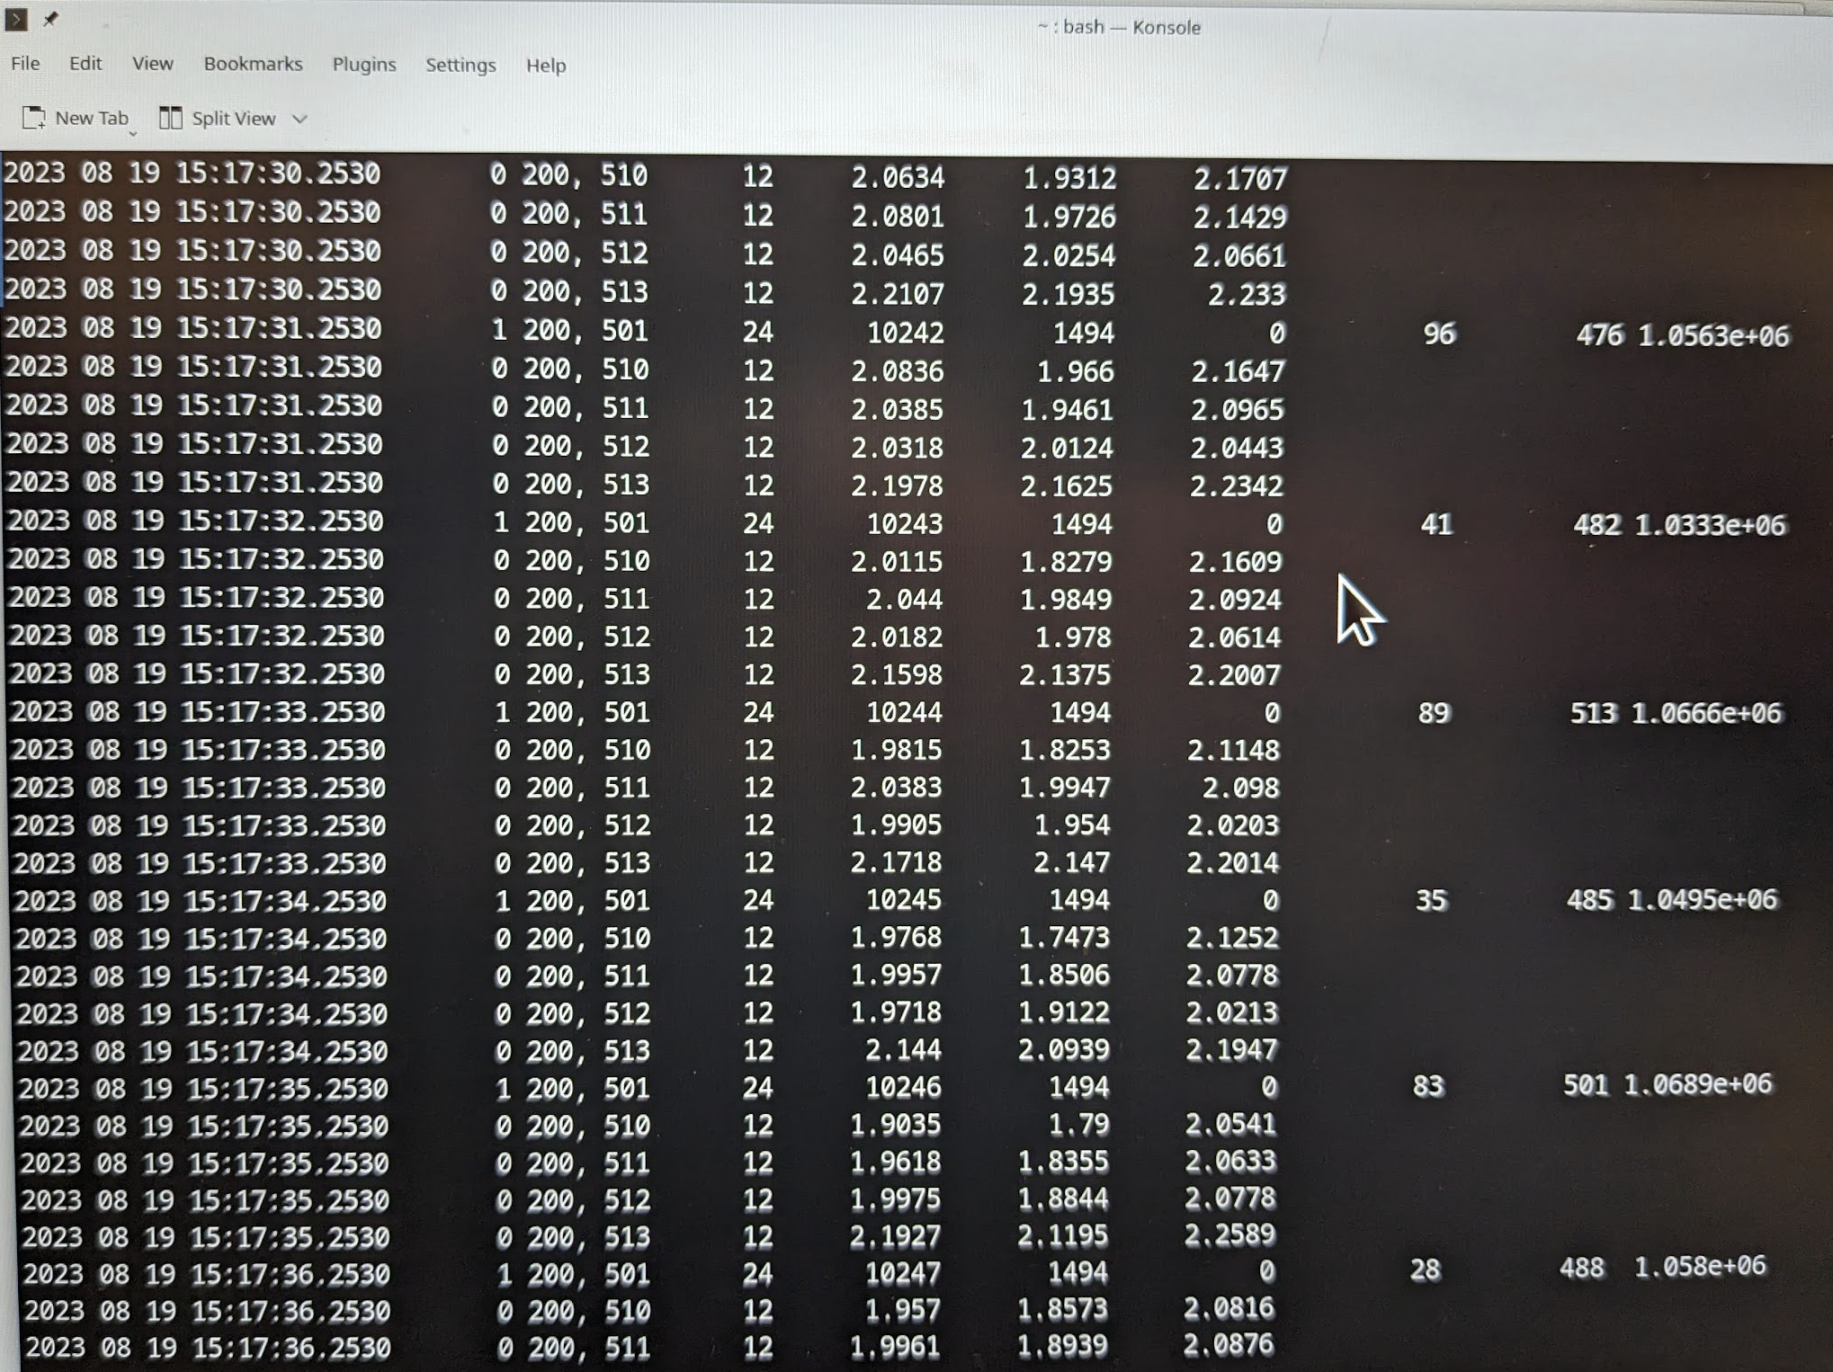This screenshot has height=1372, width=1833.
Task: Click the window title 'bash — Konsole'
Action: (x=1119, y=27)
